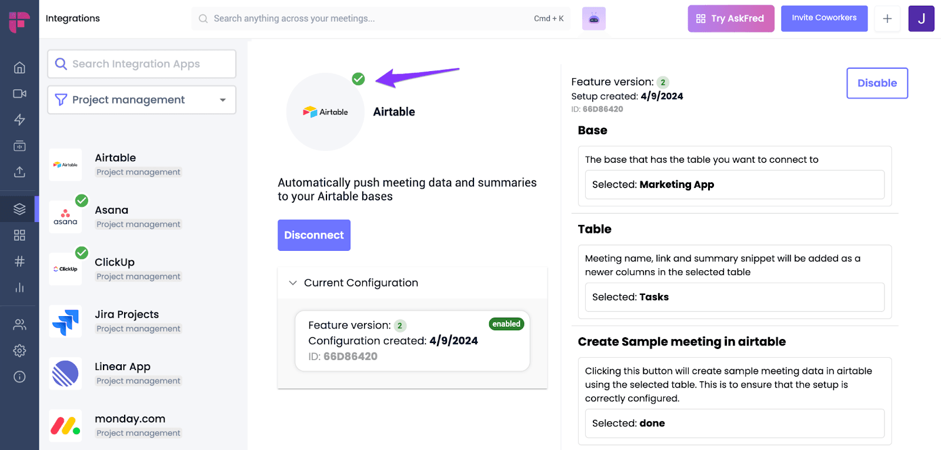Open the hashtag topics icon
Screen dimensions: 941x450
[19, 261]
